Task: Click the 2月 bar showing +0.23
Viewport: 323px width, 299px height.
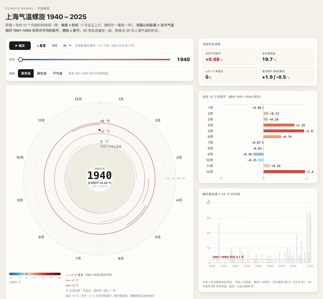Action: 266,114
